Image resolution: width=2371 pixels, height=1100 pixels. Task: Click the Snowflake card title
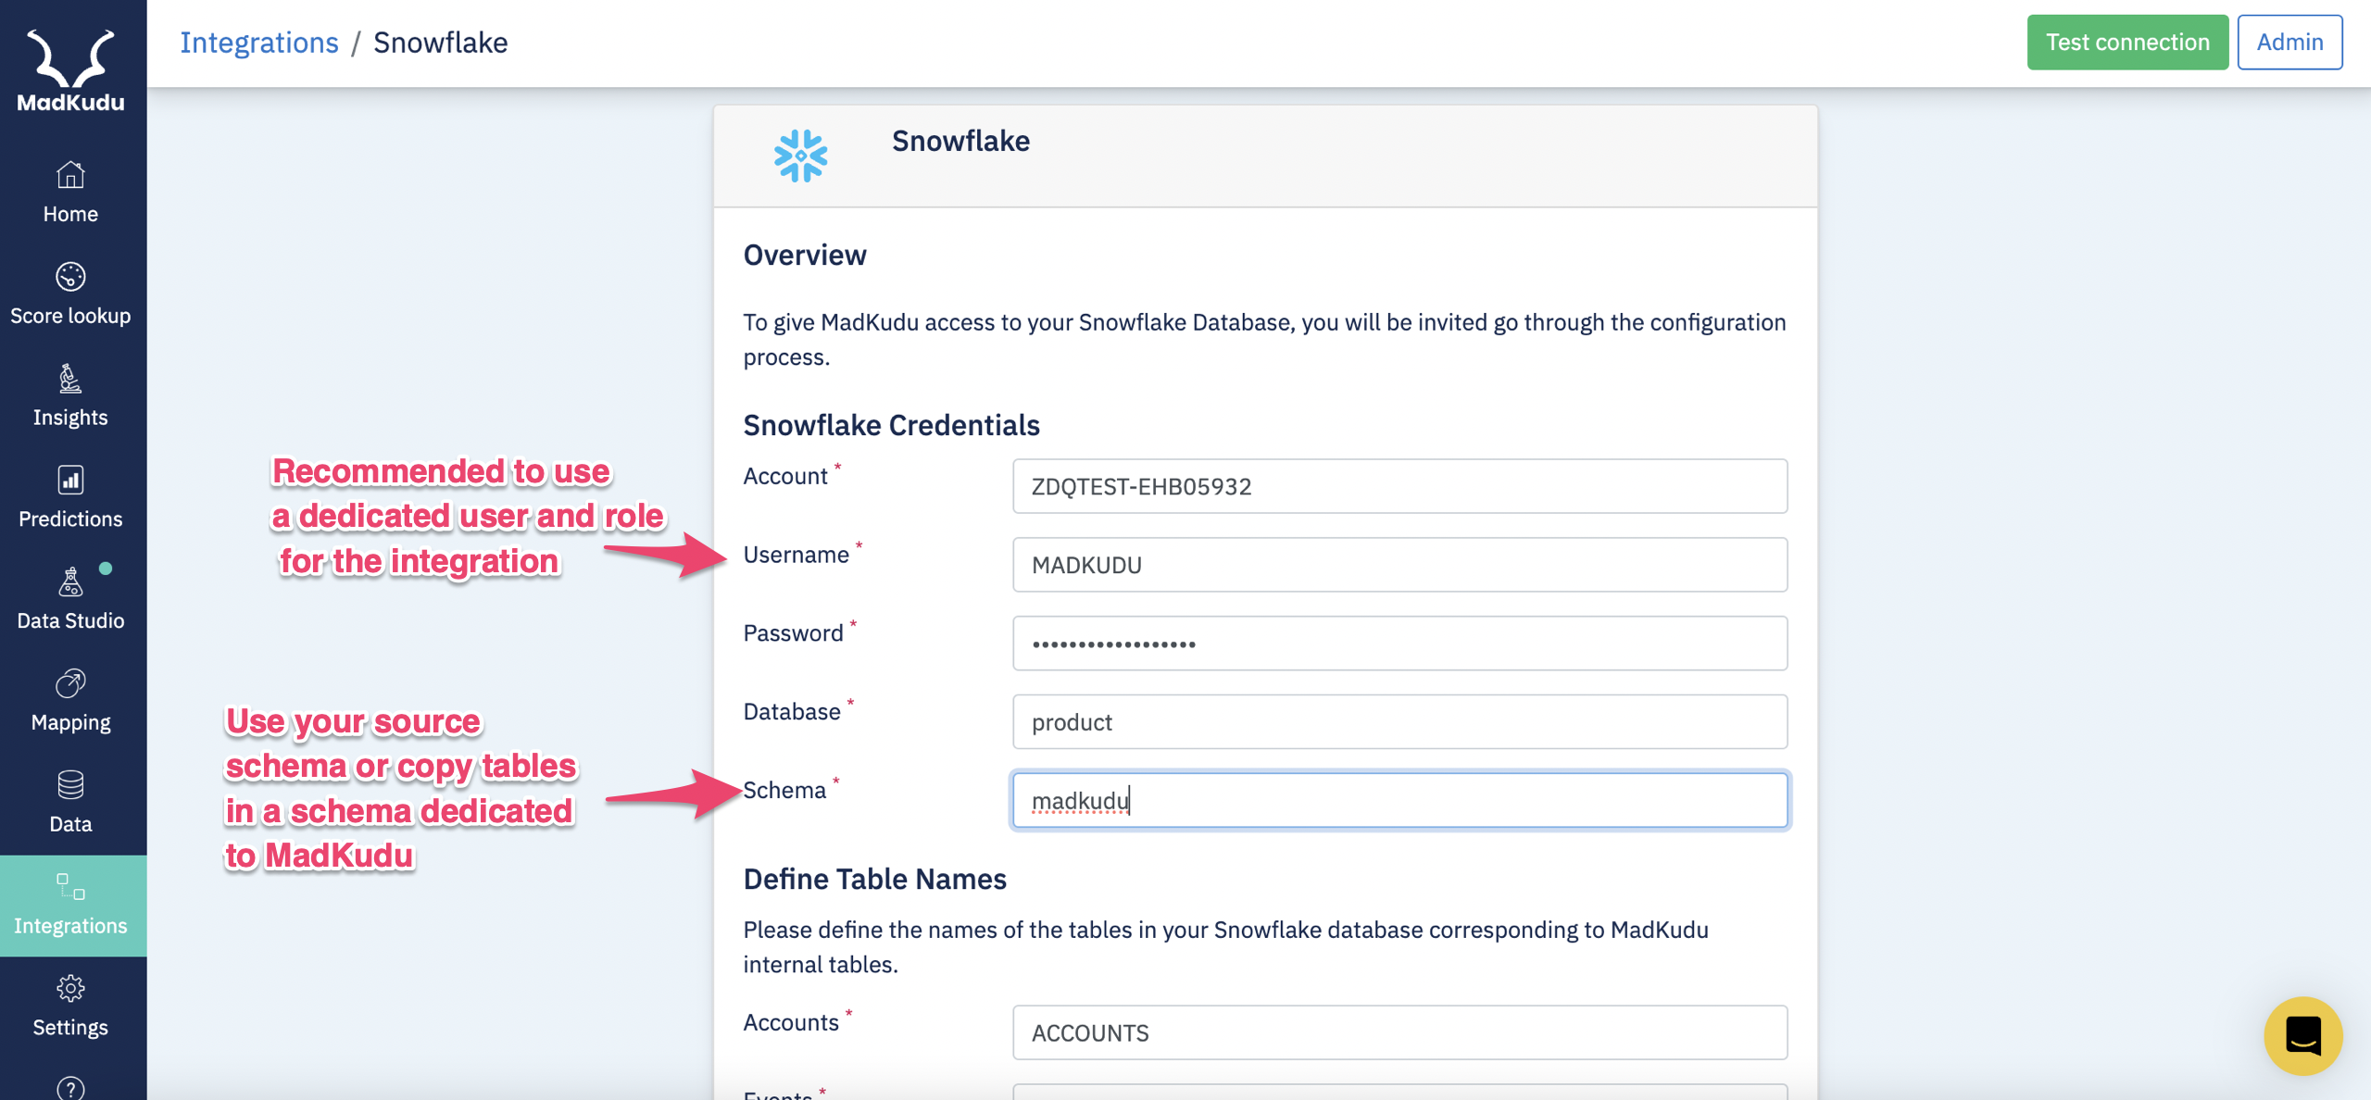click(960, 141)
